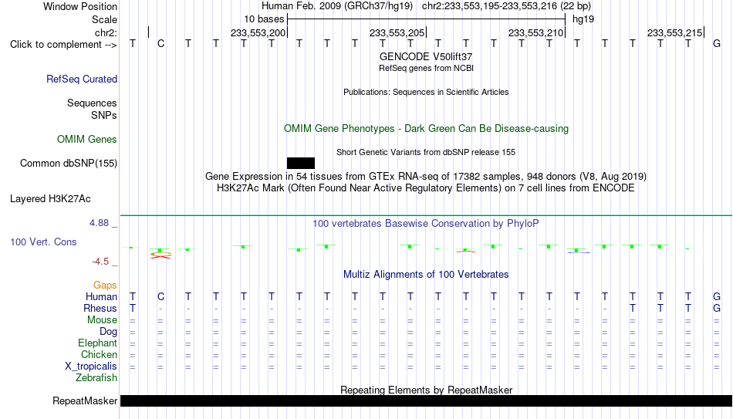Click the 4.88 conservation axis maximum

[x=99, y=223]
